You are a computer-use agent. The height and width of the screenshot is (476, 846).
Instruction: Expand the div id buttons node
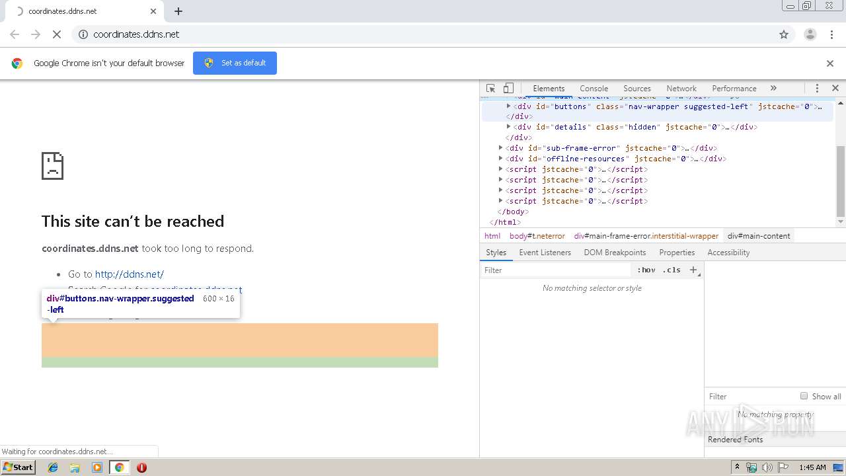point(508,106)
